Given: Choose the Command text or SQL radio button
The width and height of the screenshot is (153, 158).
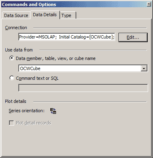Looking at the screenshot, I should (12, 78).
